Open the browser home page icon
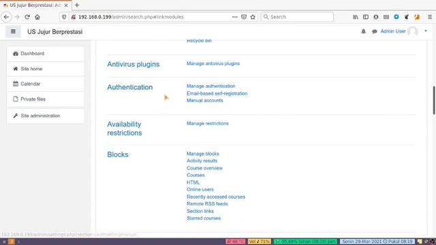 [37, 17]
